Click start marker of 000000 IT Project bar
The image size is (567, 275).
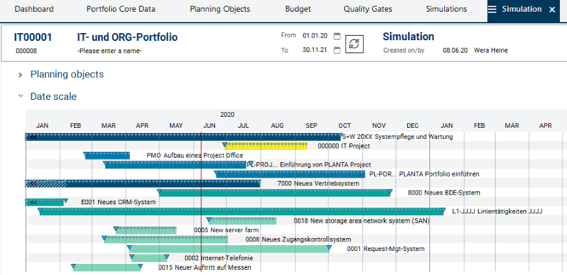pyautogui.click(x=225, y=145)
